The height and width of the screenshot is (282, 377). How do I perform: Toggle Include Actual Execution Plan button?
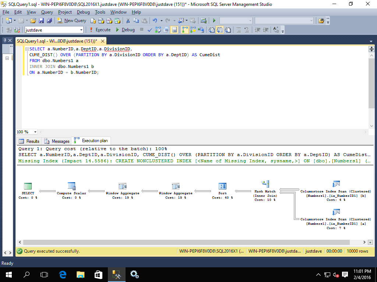(x=184, y=30)
